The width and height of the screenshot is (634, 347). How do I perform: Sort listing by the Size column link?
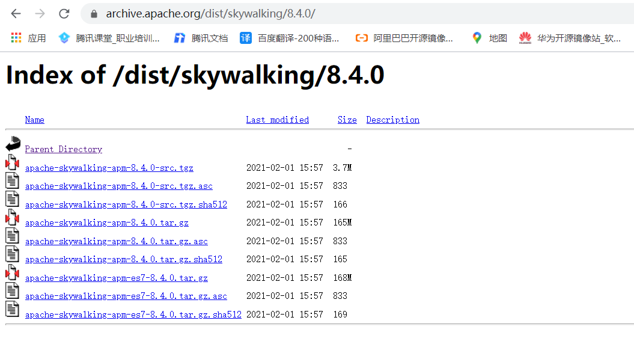347,120
